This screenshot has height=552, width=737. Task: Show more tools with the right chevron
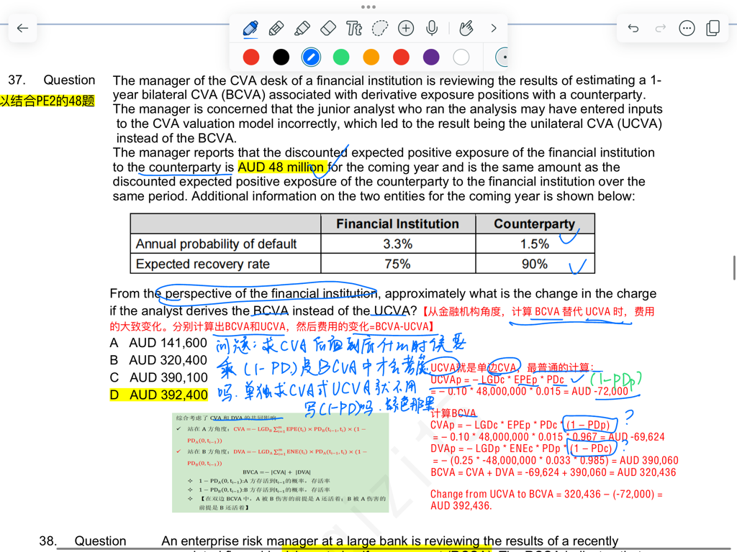494,28
